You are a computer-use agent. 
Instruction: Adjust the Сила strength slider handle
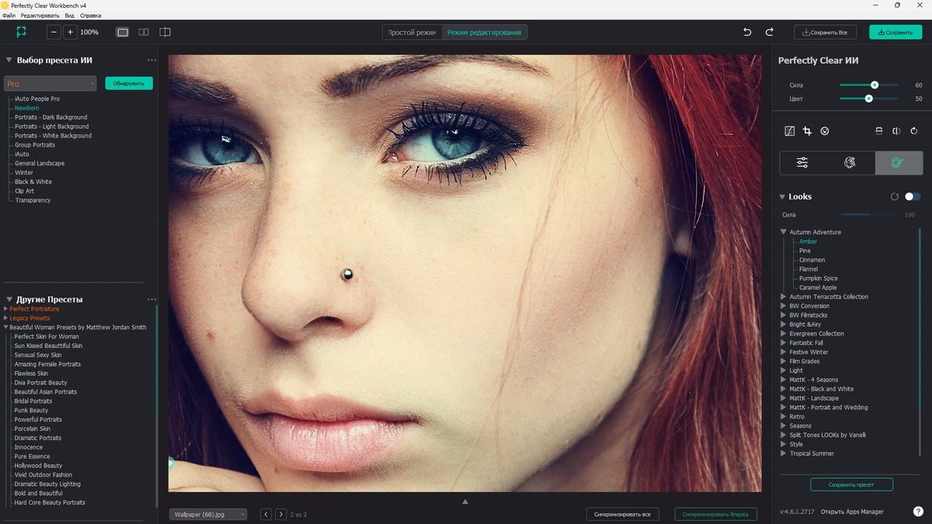pos(875,85)
